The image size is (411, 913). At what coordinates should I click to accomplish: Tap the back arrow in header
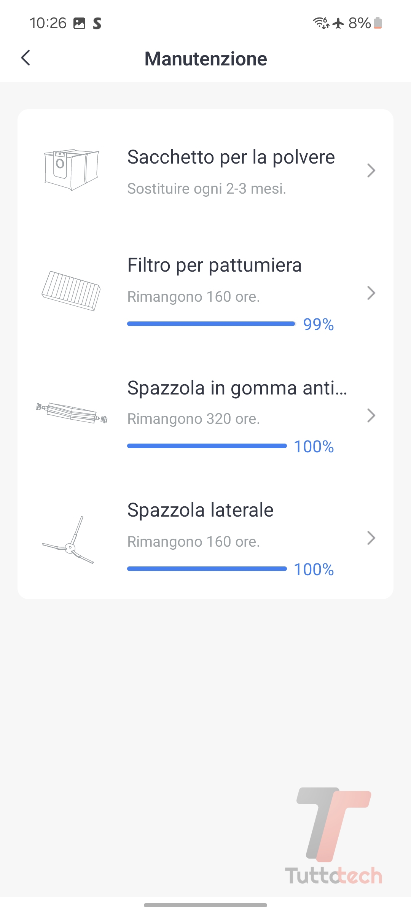point(25,58)
